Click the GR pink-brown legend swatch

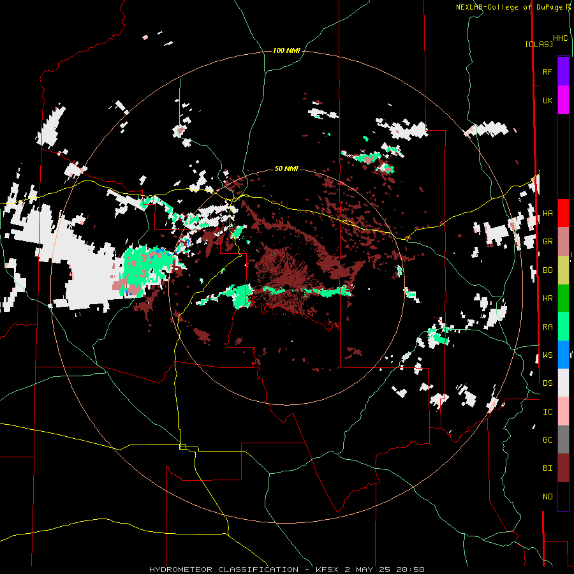563,242
